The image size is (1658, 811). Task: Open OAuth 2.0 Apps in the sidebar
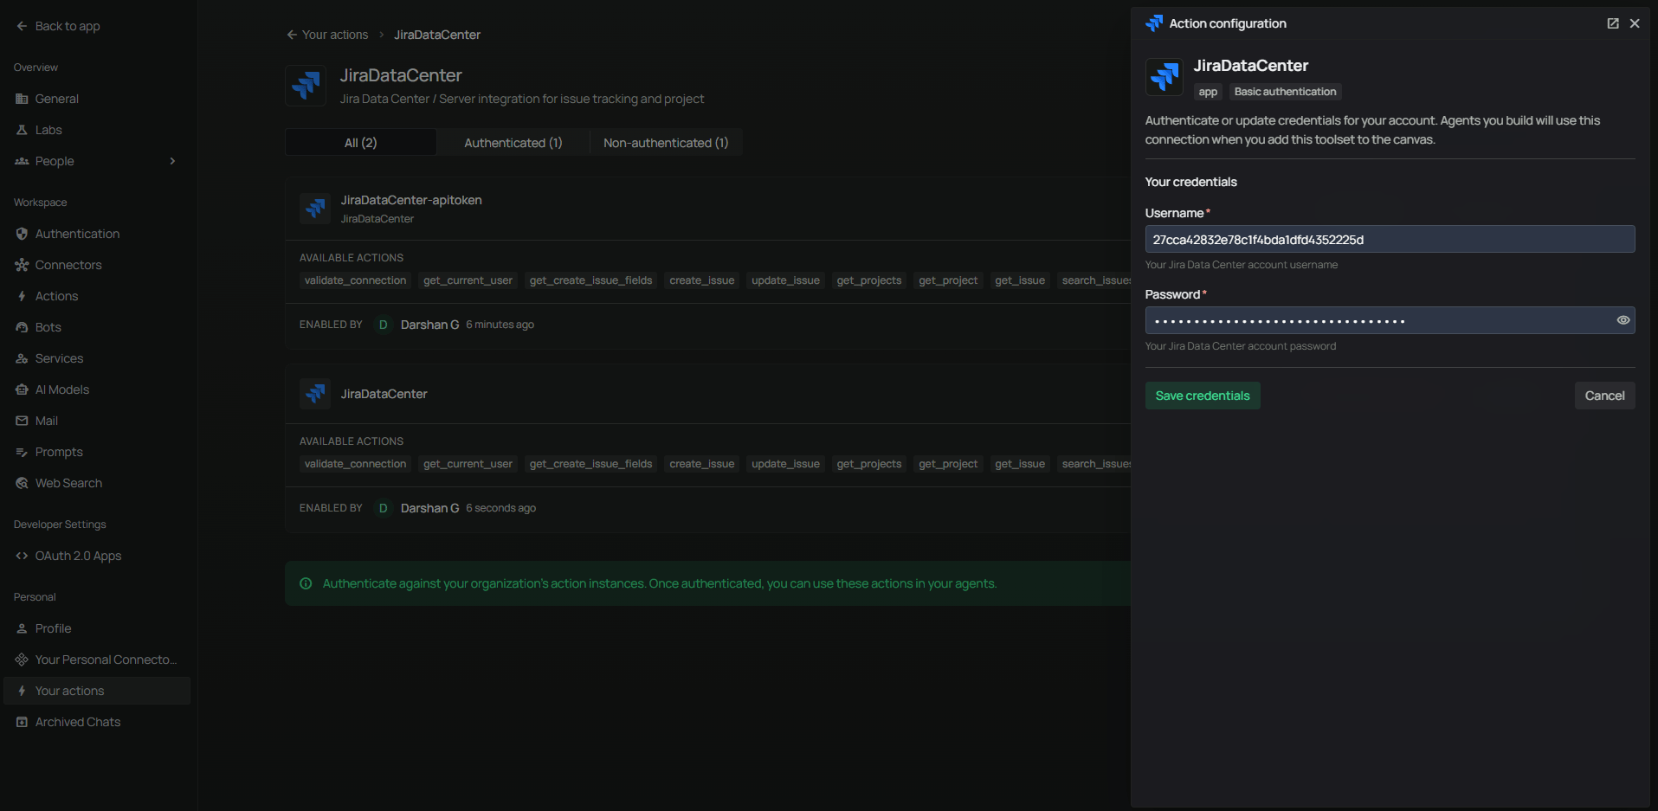97,556
